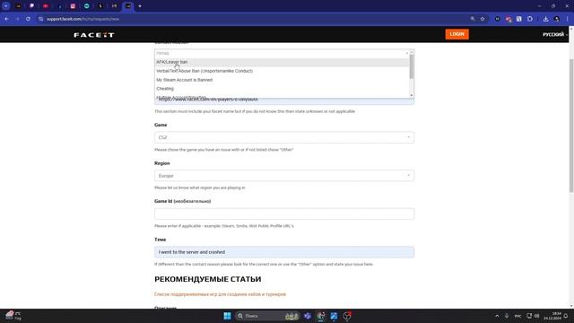Open the taskbar clock and date
574x323 pixels.
[x=552, y=316]
